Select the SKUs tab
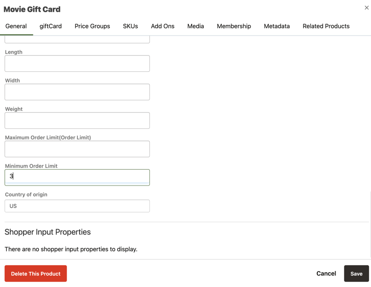The width and height of the screenshot is (371, 287). pos(130,26)
